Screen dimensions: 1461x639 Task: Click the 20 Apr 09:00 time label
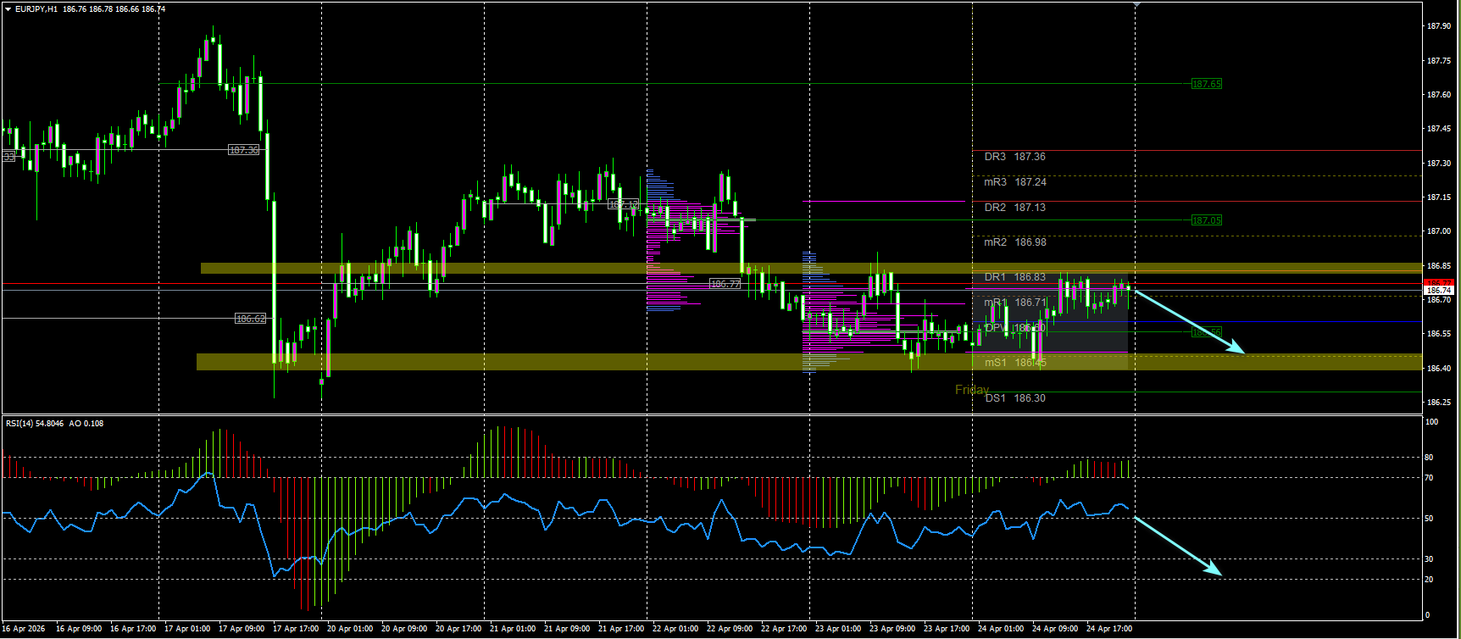(404, 629)
